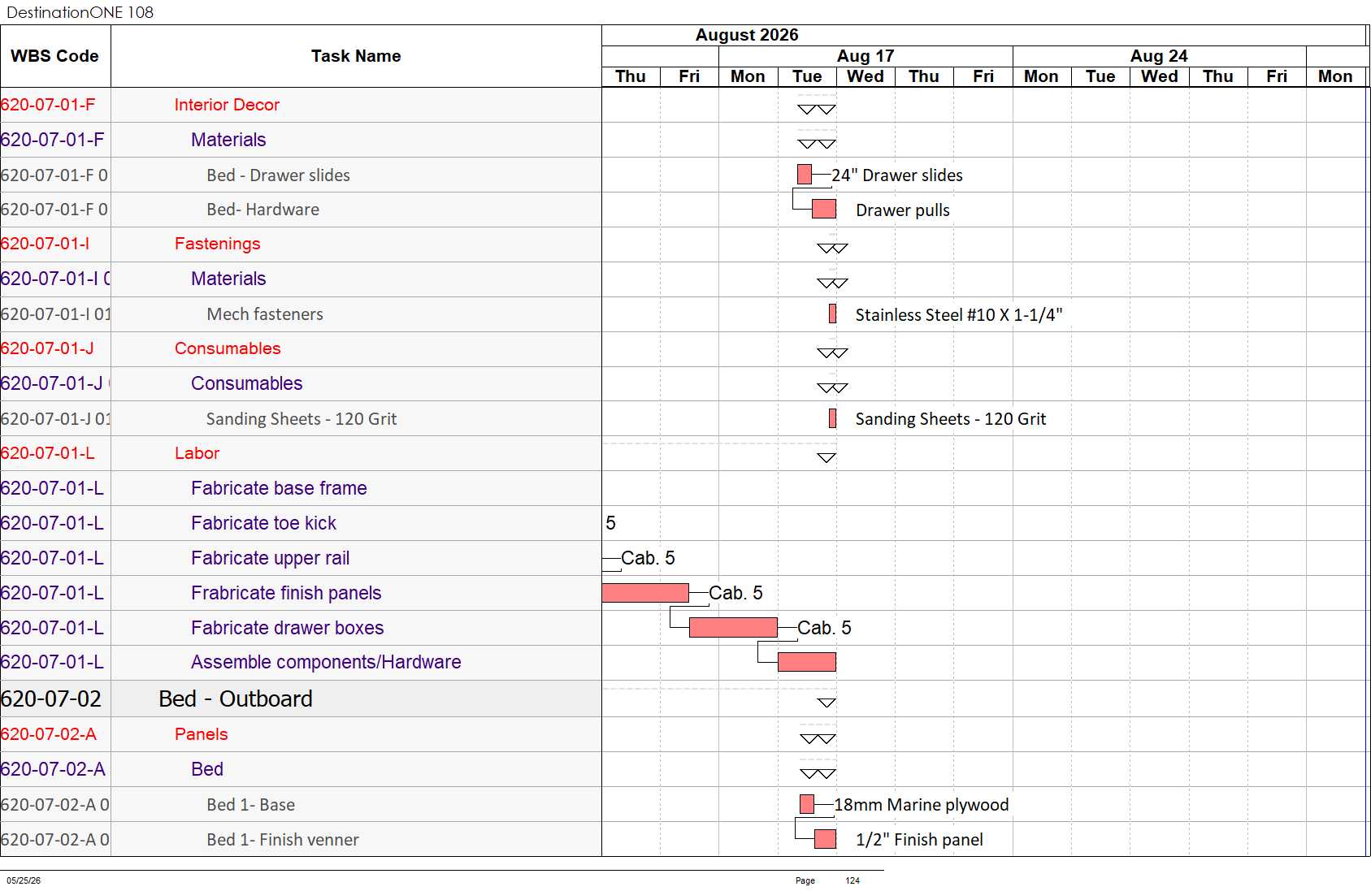1371x891 pixels.
Task: Select the Bed 1- Base task name
Action: (x=250, y=805)
